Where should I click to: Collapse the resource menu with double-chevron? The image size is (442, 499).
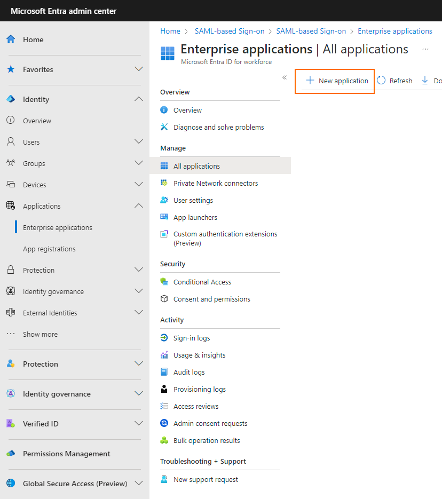[x=285, y=77]
